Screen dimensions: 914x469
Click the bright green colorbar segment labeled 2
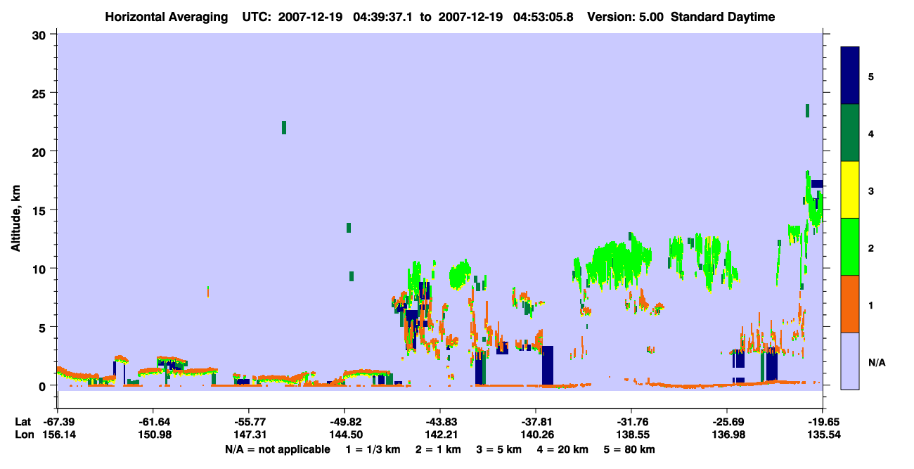coord(850,247)
